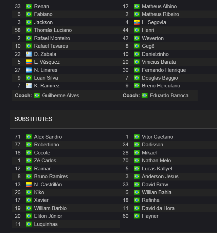Select coach name Guilherme Alves
The image size is (217, 233).
60,96
